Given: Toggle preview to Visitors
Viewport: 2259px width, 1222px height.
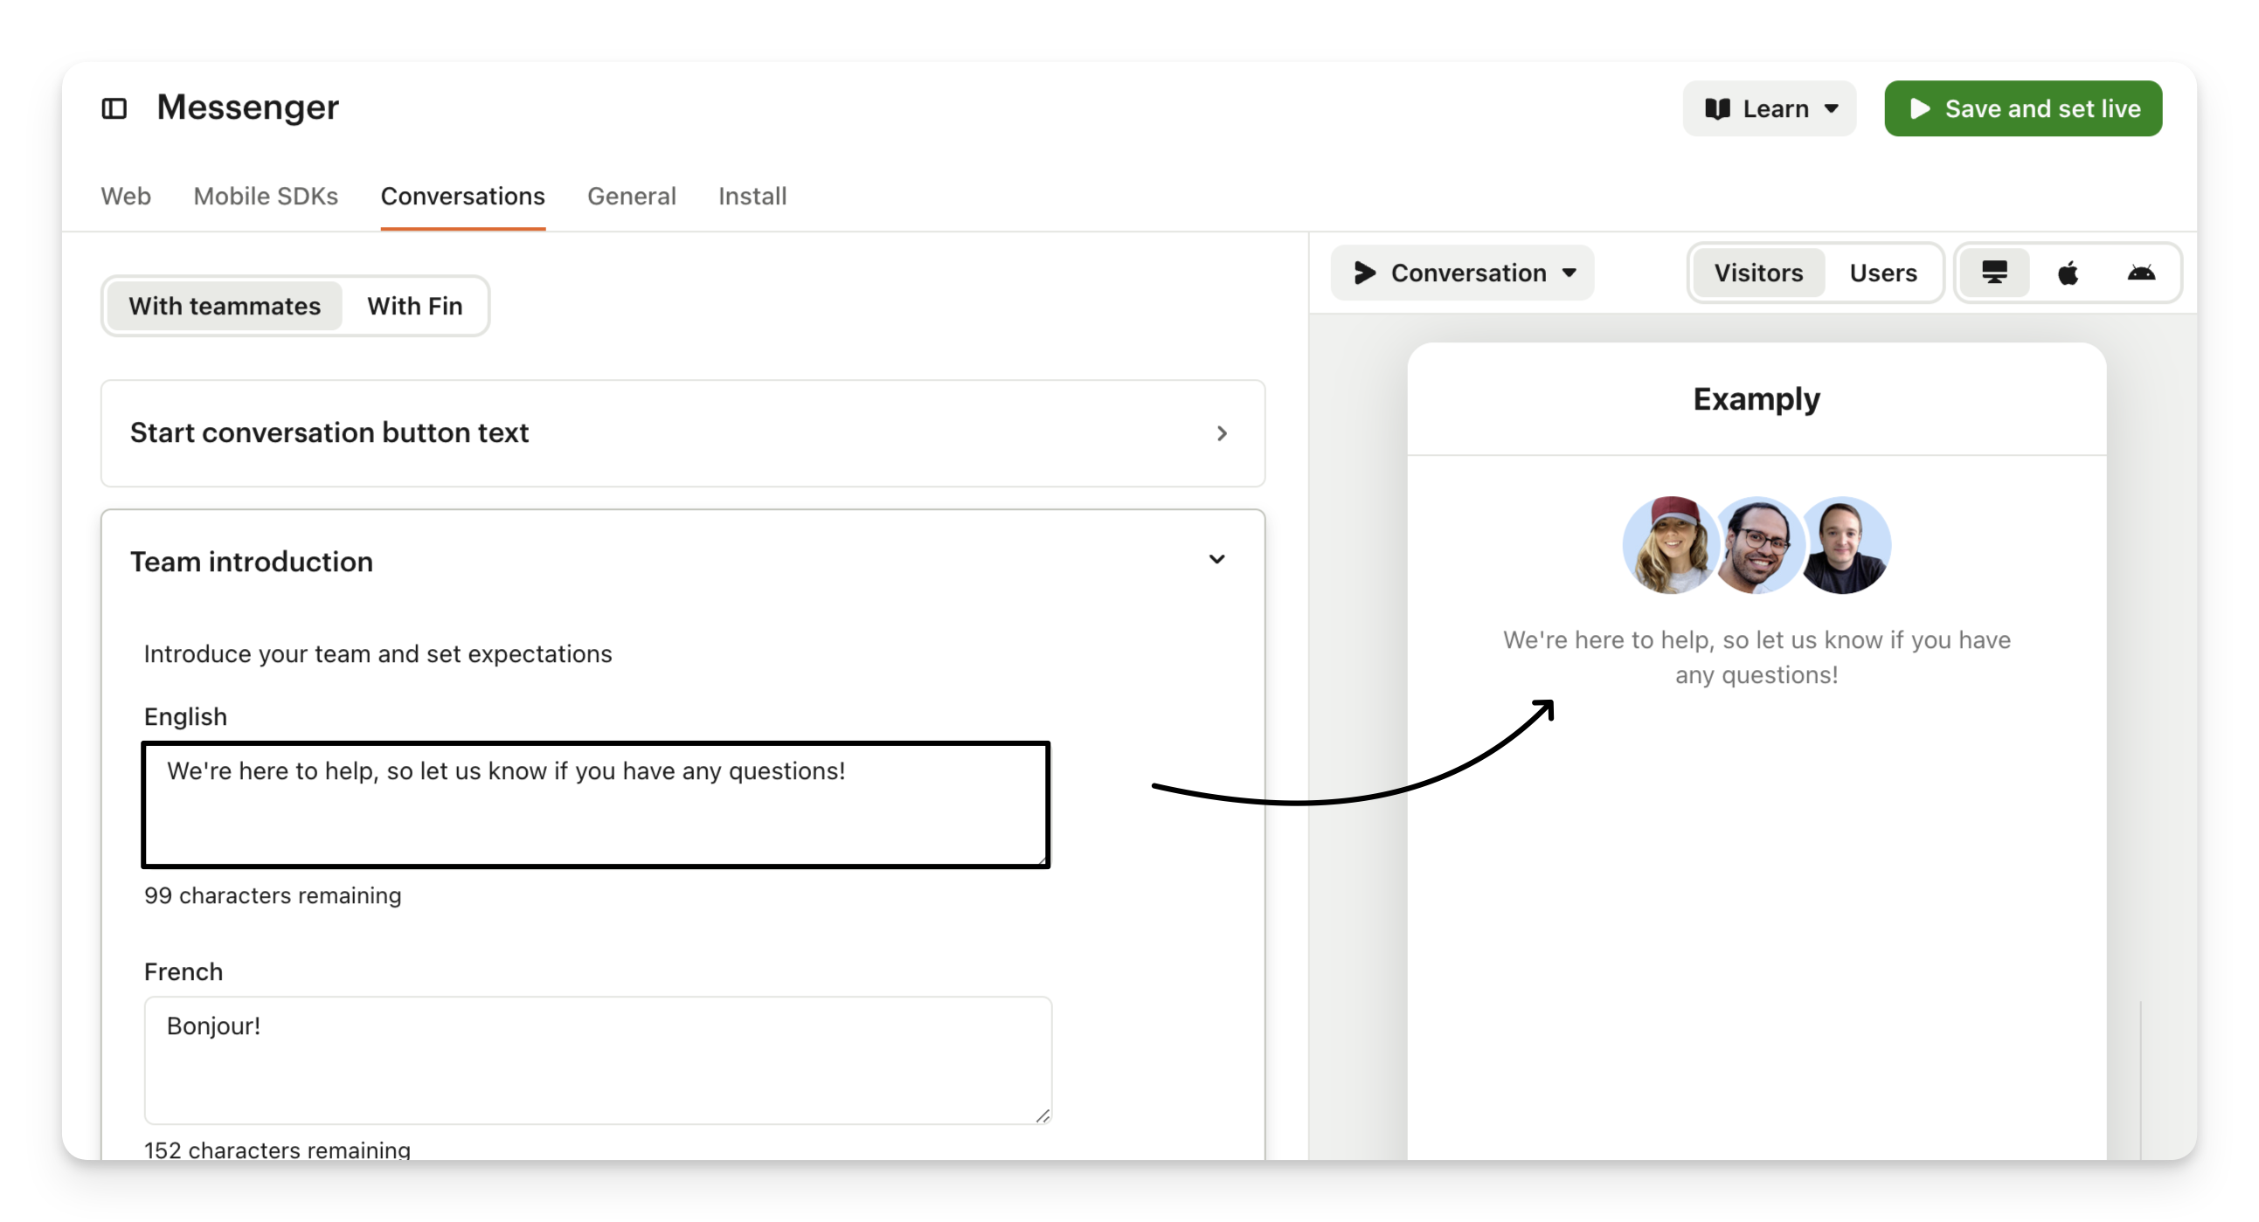Looking at the screenshot, I should tap(1758, 273).
